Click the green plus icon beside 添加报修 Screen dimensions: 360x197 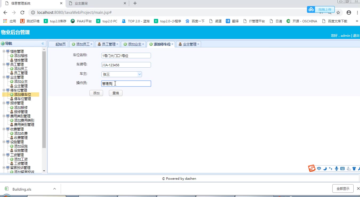point(12,108)
